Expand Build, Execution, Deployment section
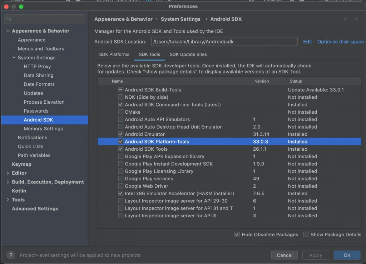The image size is (366, 264). coord(8,182)
